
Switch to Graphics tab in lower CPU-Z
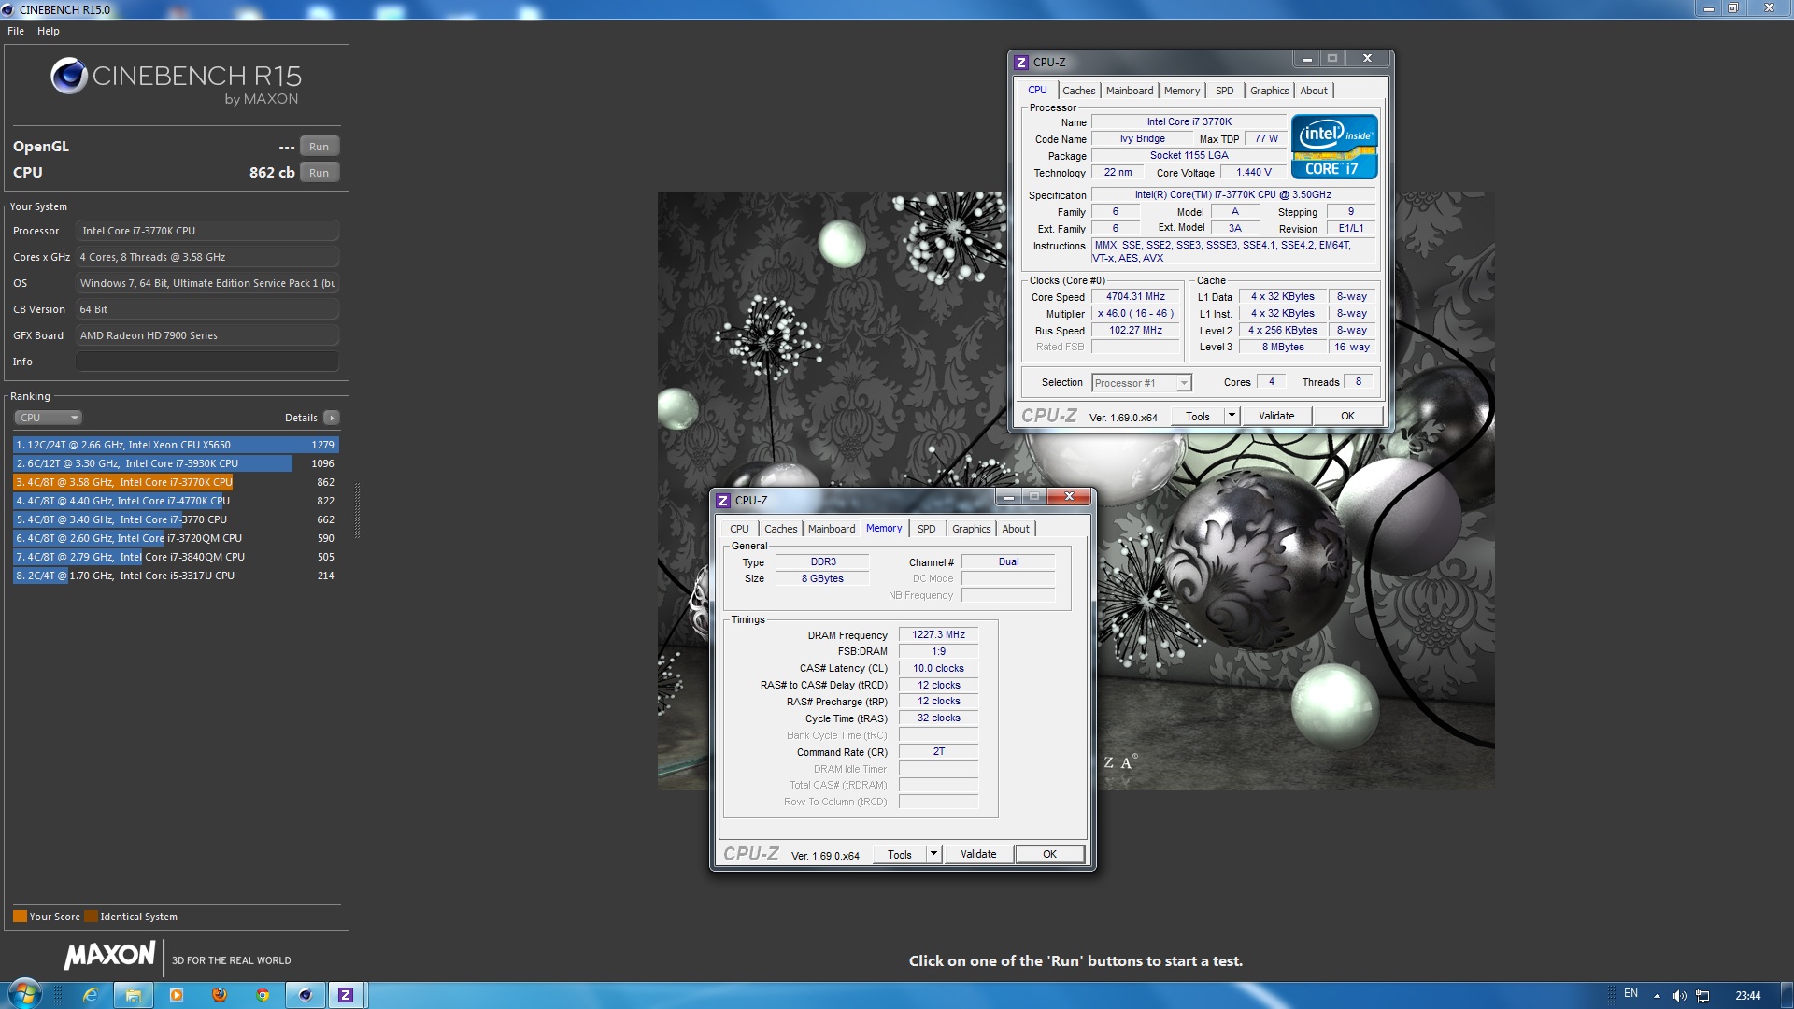click(971, 529)
